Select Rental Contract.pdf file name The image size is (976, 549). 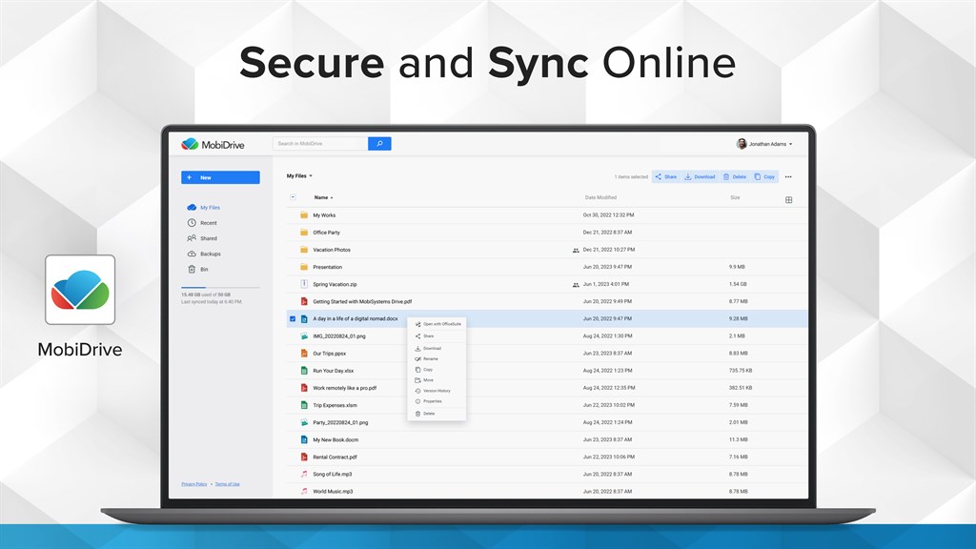pyautogui.click(x=335, y=457)
